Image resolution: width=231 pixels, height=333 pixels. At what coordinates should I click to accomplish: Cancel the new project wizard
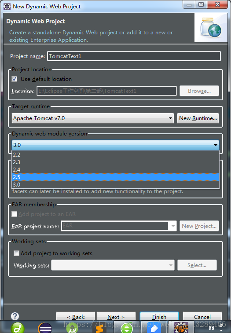tap(202, 316)
